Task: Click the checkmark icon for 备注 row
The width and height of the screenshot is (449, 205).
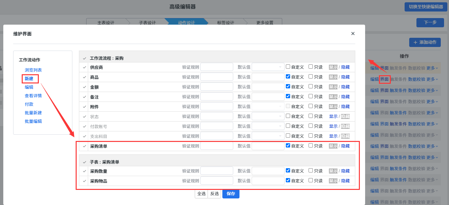Action: [85, 97]
